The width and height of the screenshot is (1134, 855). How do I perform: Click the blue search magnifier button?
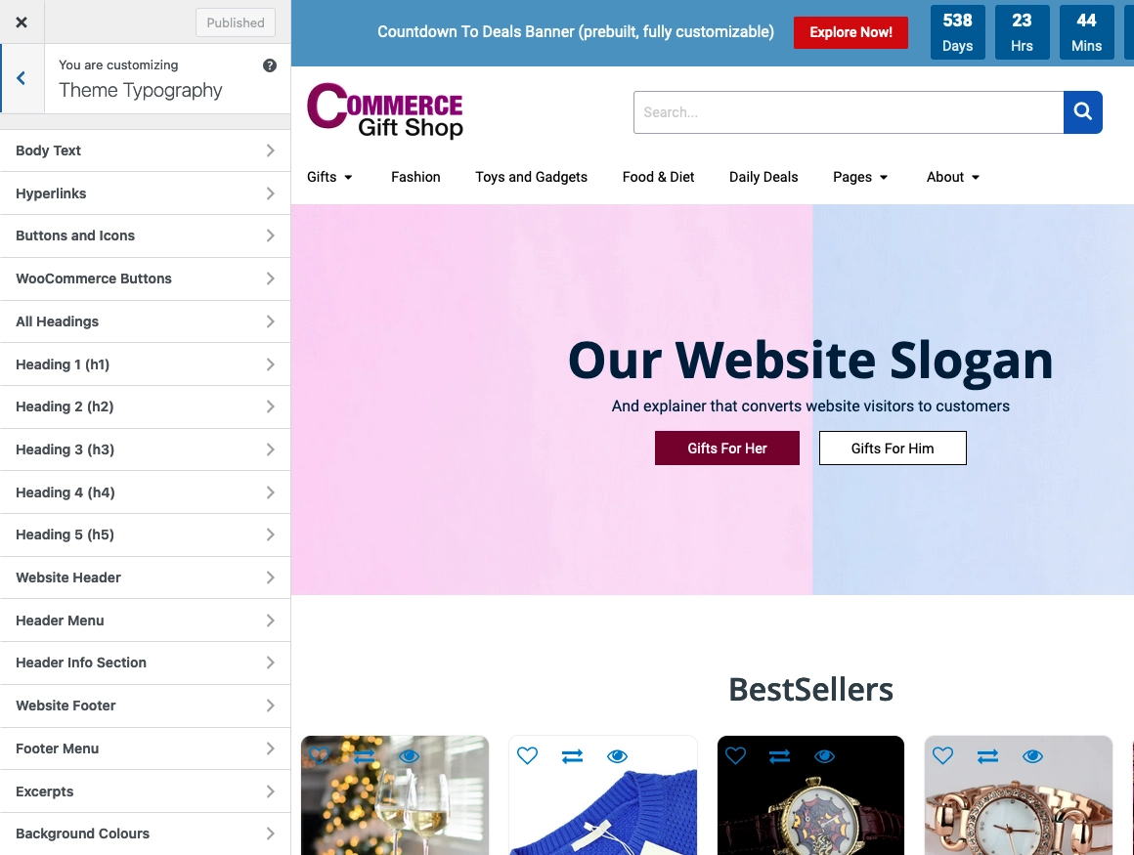1082,112
